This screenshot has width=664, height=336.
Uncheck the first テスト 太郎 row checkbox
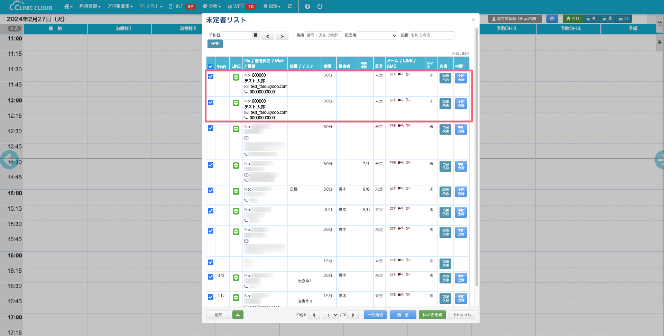(x=211, y=76)
